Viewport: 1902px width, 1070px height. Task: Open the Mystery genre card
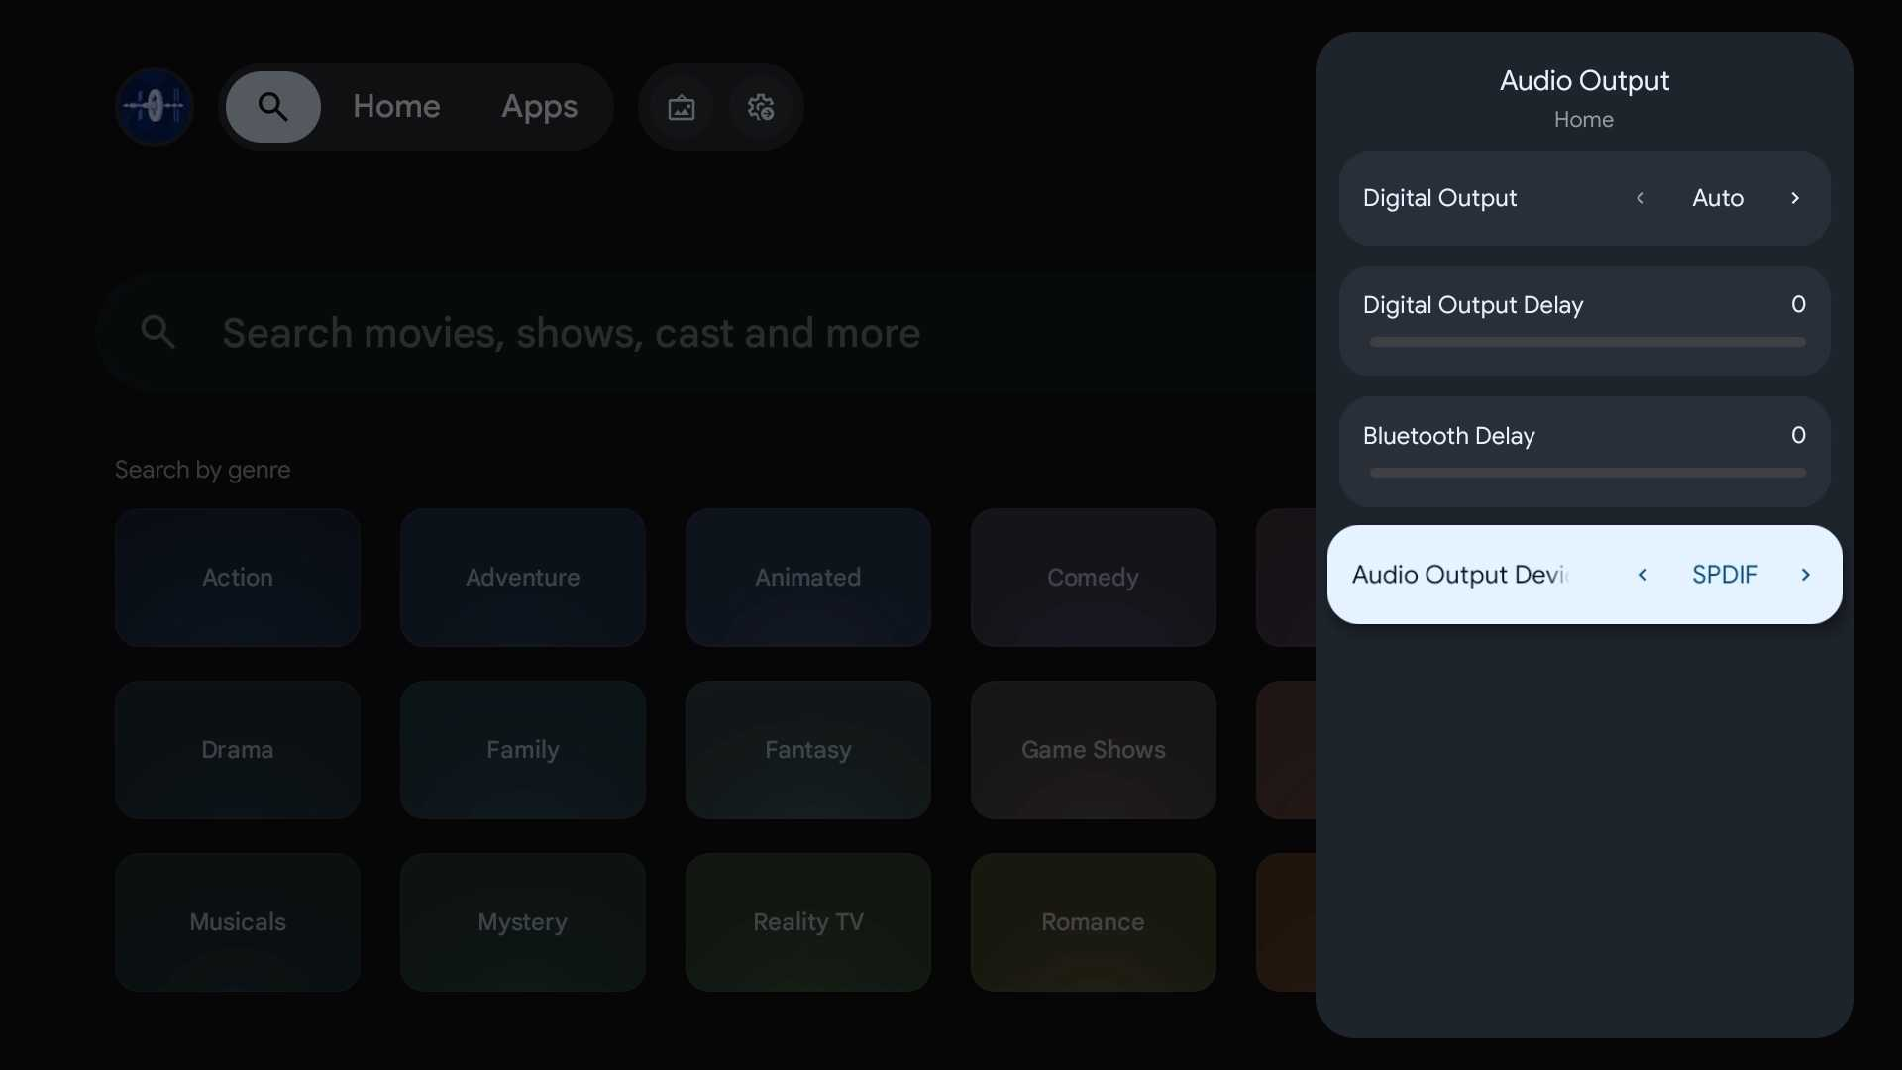pos(523,922)
